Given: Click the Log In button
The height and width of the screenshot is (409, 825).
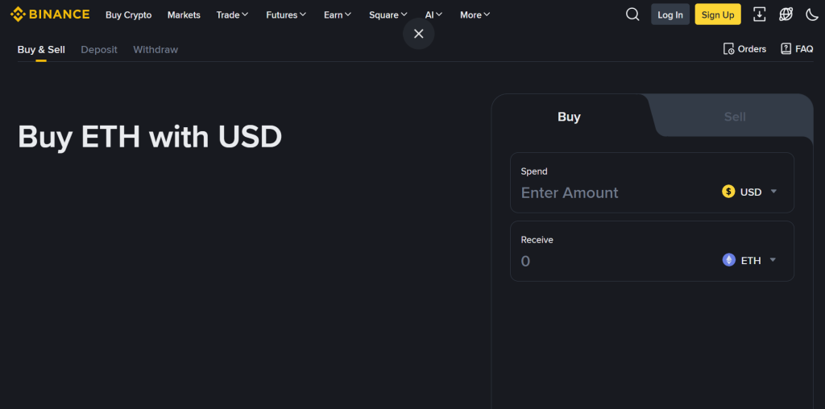Looking at the screenshot, I should (x=670, y=14).
